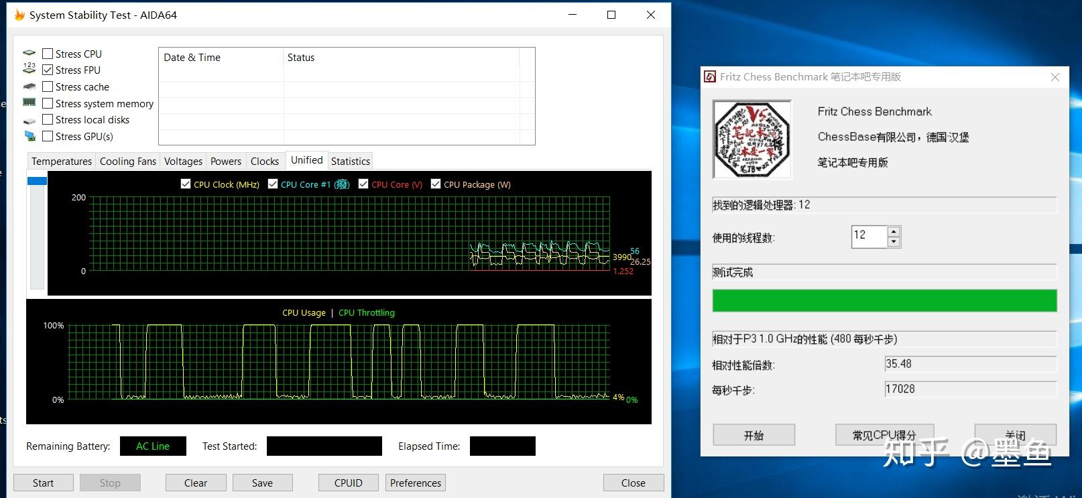This screenshot has height=498, width=1082.
Task: Click the Clear button
Action: (x=196, y=483)
